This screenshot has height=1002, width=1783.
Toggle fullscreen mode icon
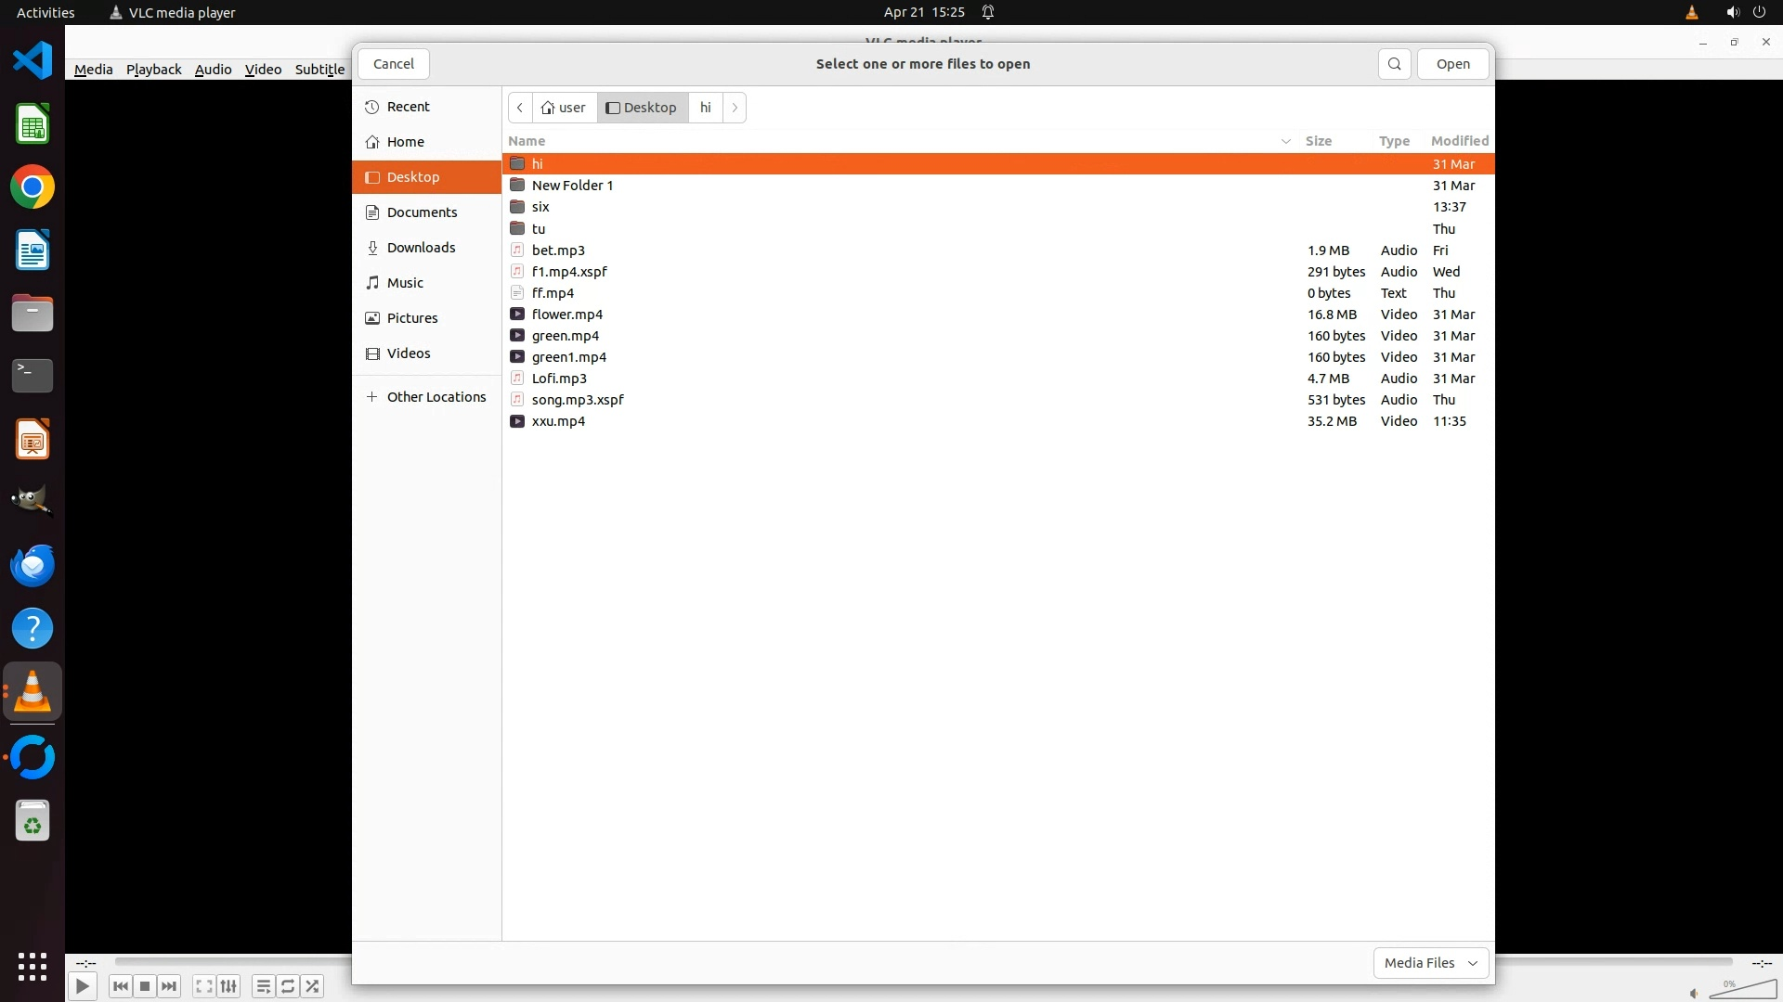[204, 986]
